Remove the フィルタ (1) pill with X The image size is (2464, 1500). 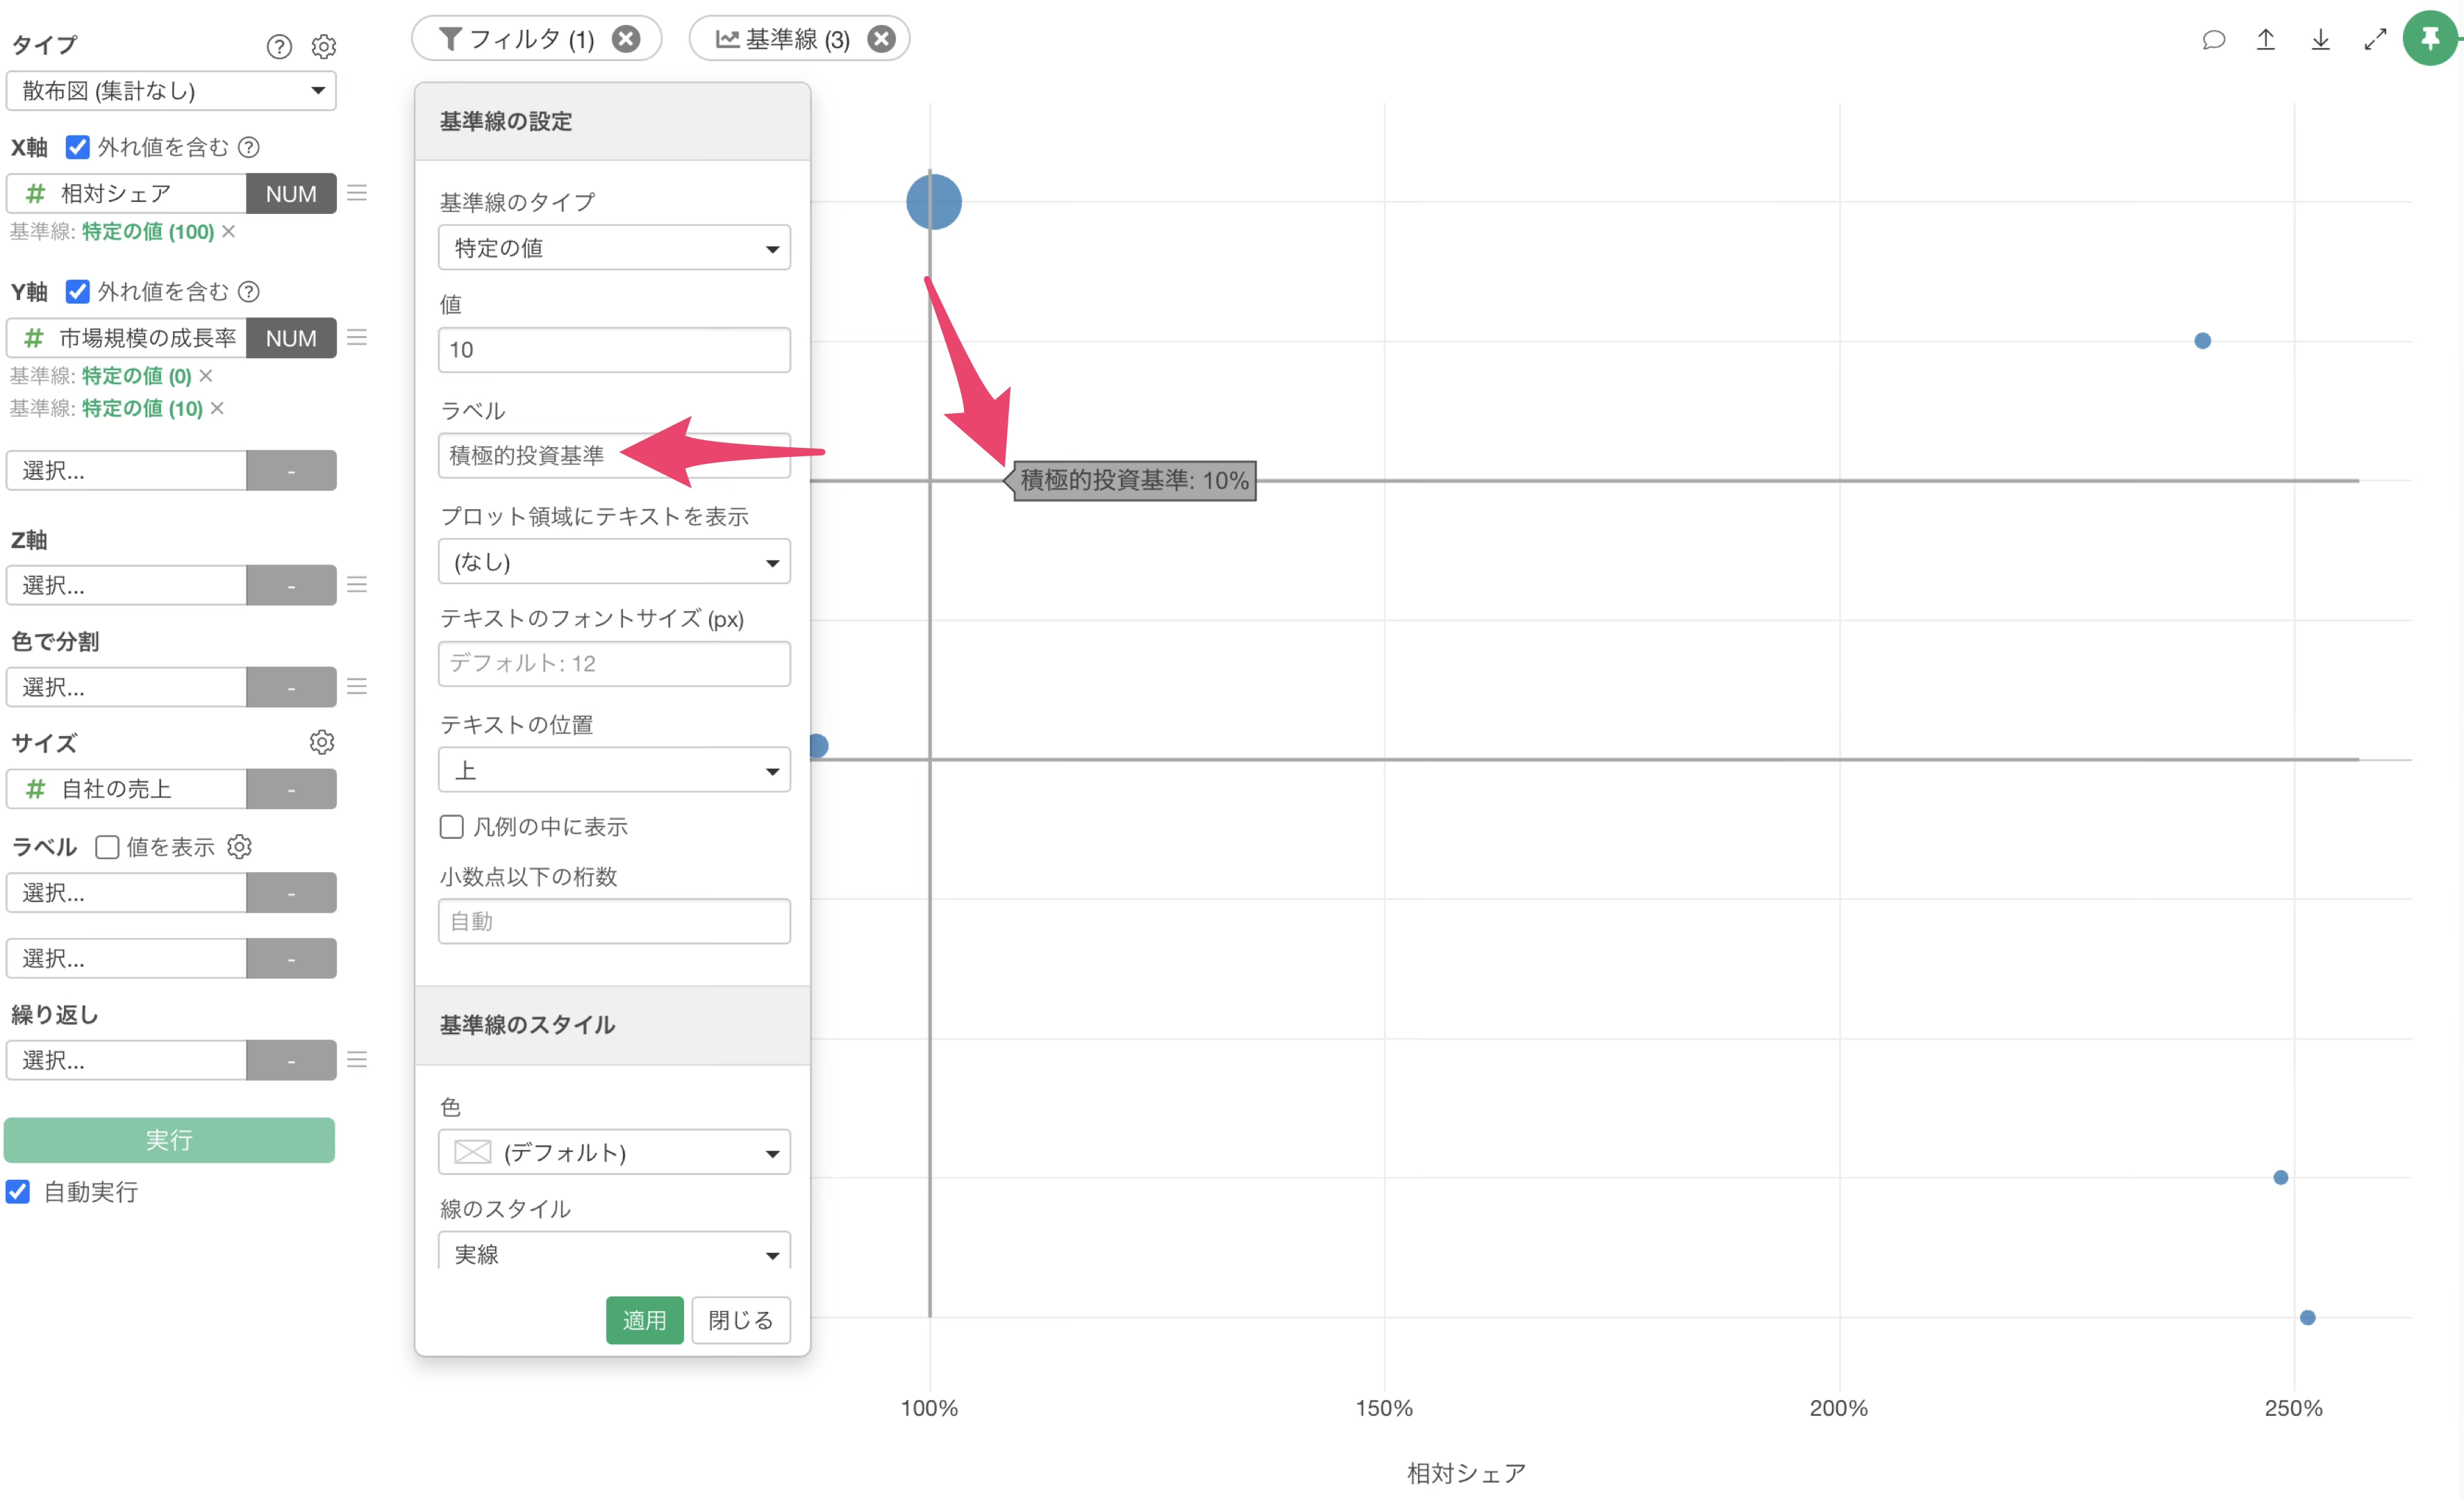point(627,39)
